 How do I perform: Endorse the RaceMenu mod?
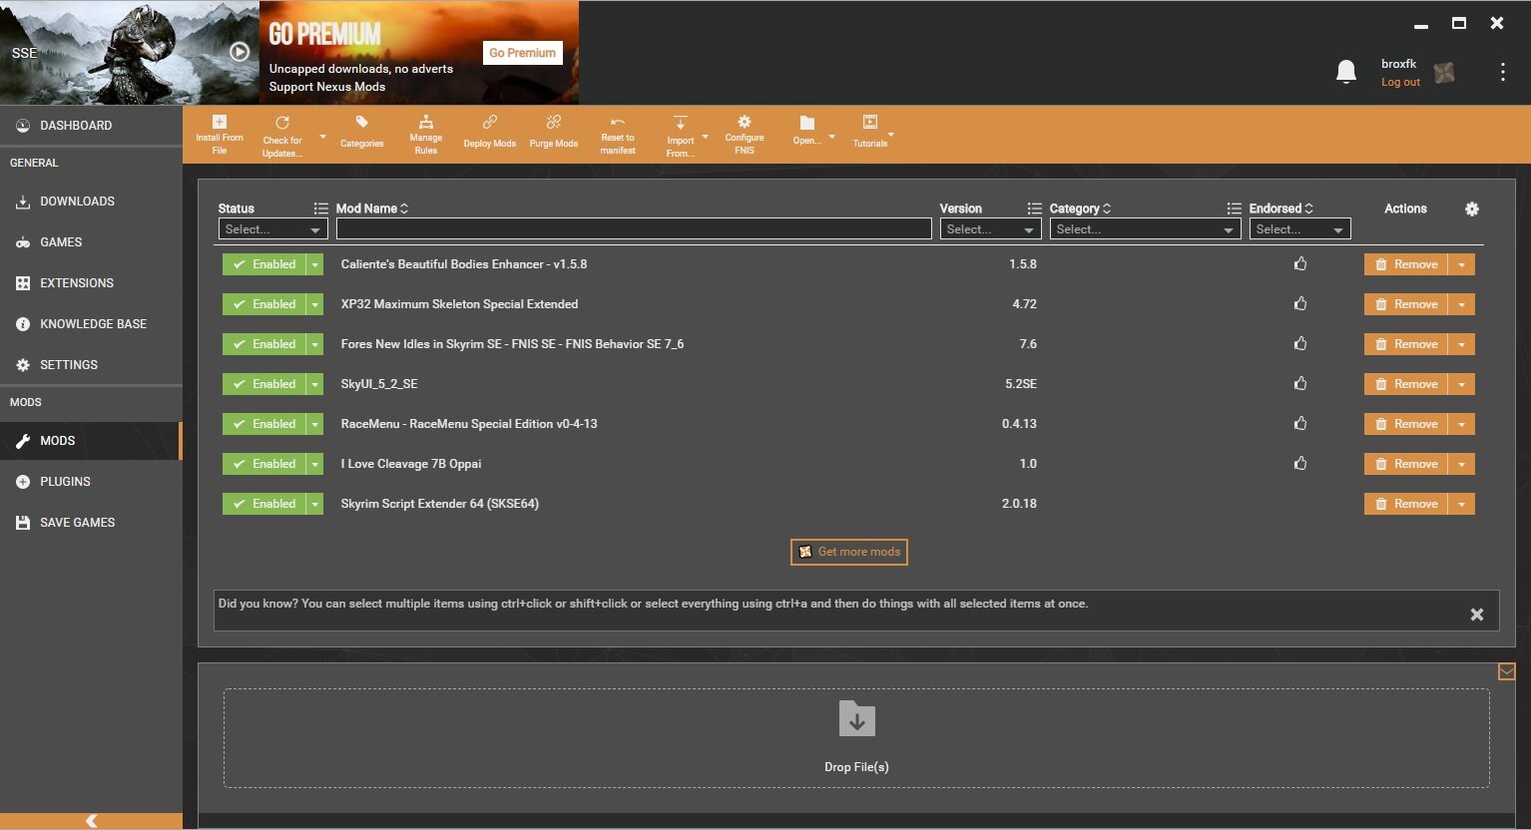click(x=1300, y=424)
